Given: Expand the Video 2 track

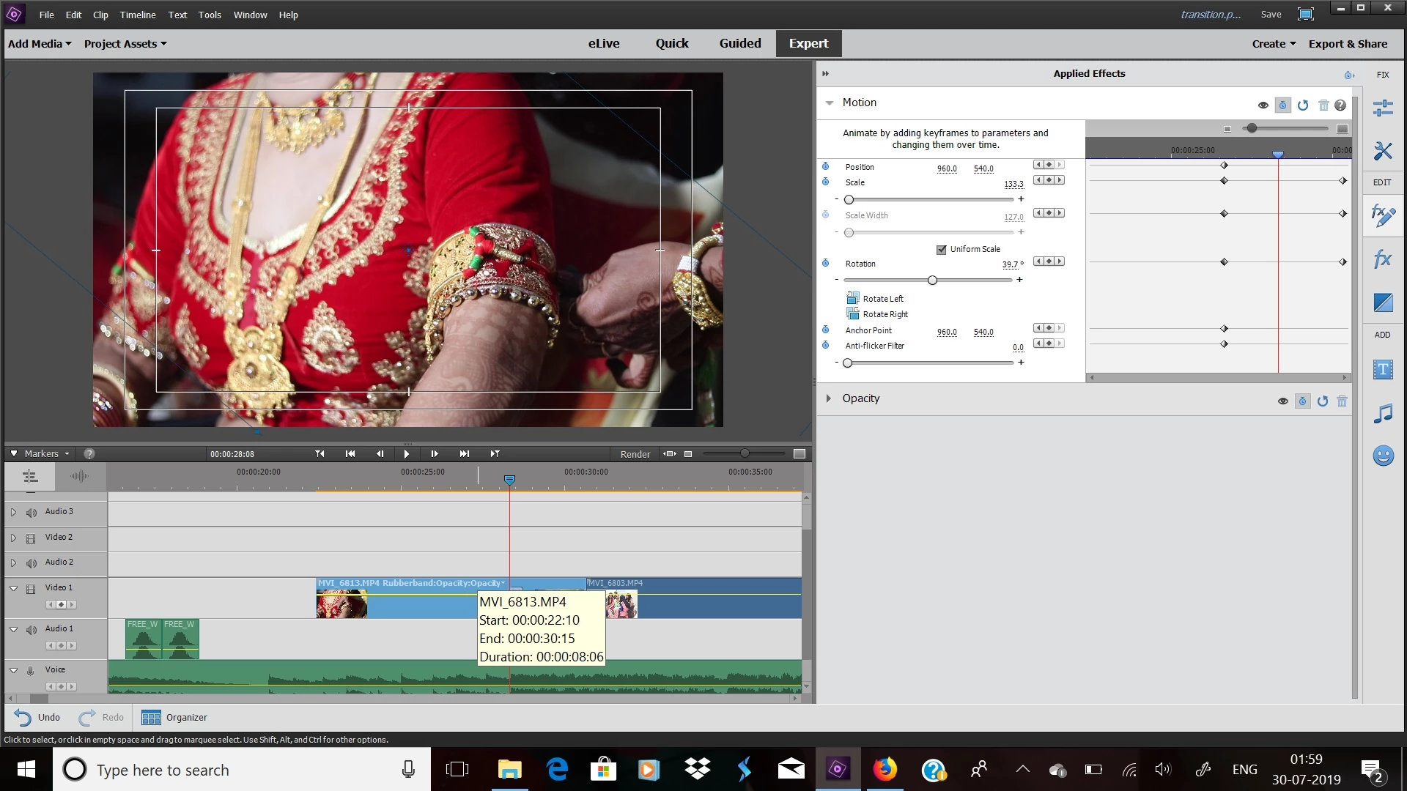Looking at the screenshot, I should tap(13, 538).
